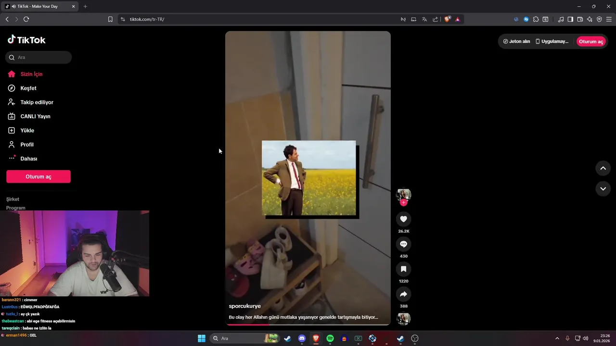Click the share page icon in address bar
616x346 pixels.
coord(436,19)
